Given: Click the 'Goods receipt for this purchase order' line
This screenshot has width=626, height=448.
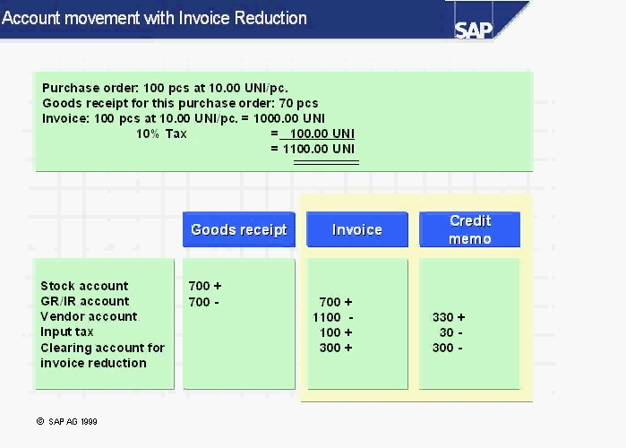Looking at the screenshot, I should [180, 103].
